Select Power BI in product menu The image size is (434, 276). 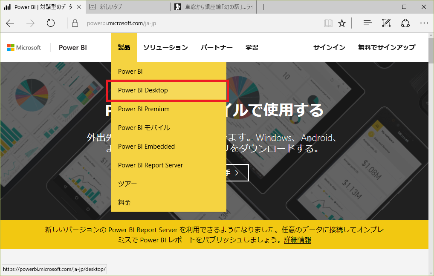click(x=169, y=72)
